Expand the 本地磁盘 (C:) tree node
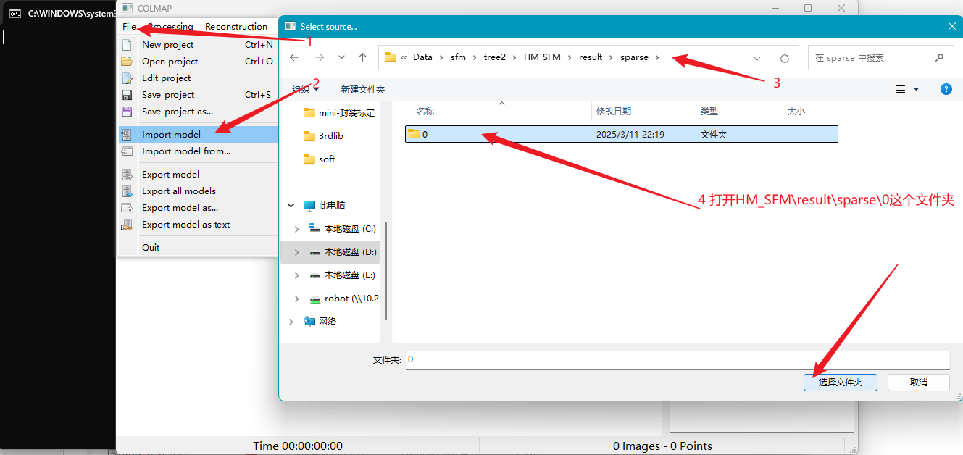 296,229
